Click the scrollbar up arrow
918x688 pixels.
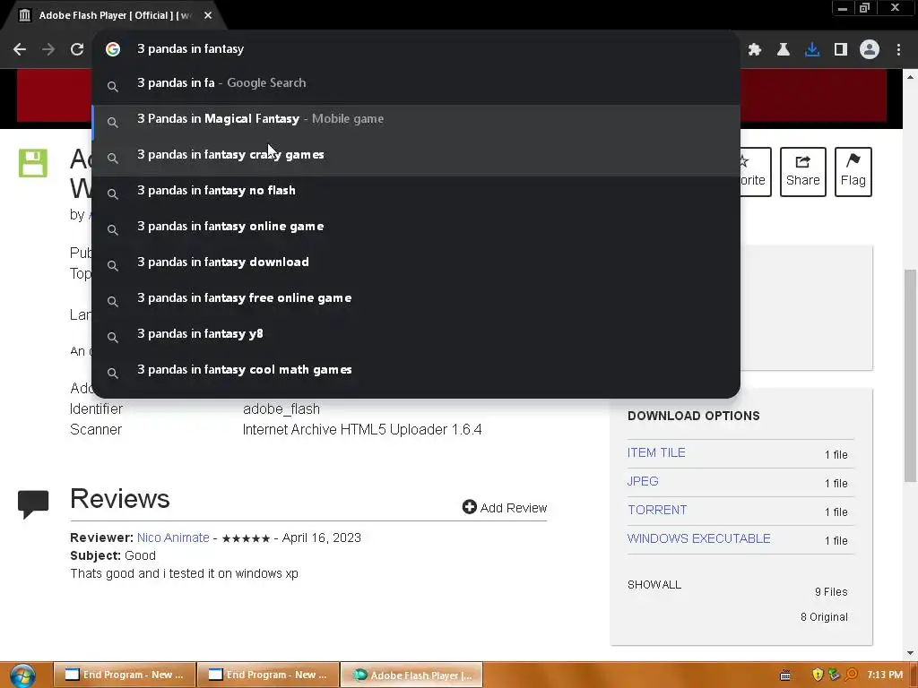pyautogui.click(x=911, y=77)
